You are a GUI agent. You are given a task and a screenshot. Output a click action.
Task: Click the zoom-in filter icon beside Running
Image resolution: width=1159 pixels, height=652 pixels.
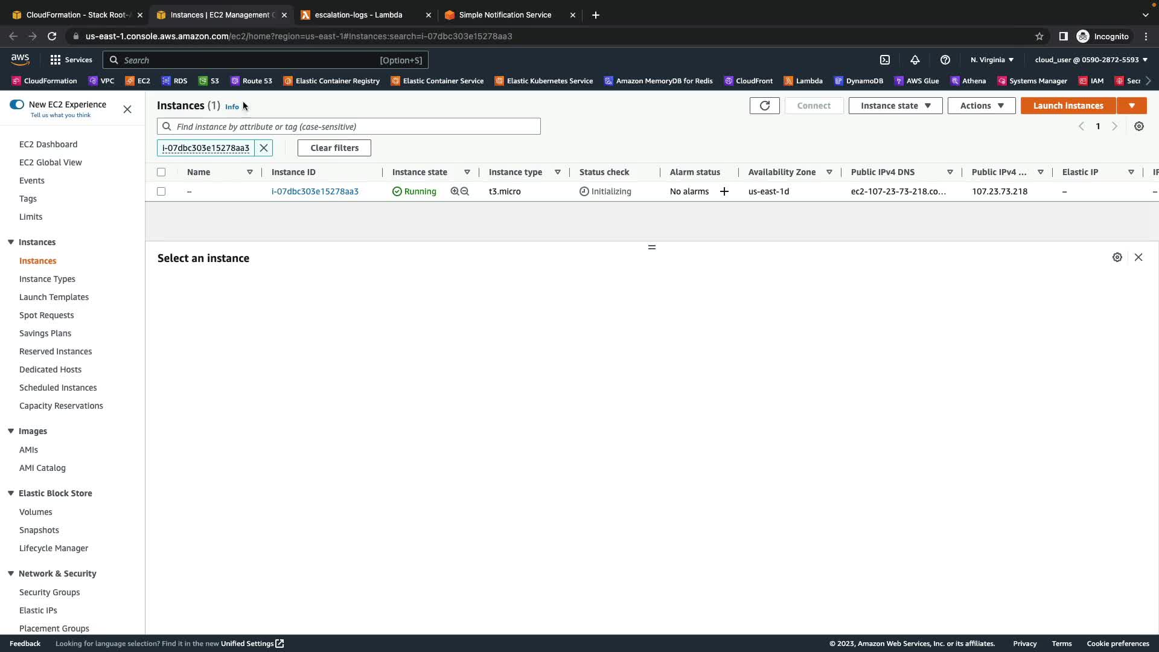455,191
